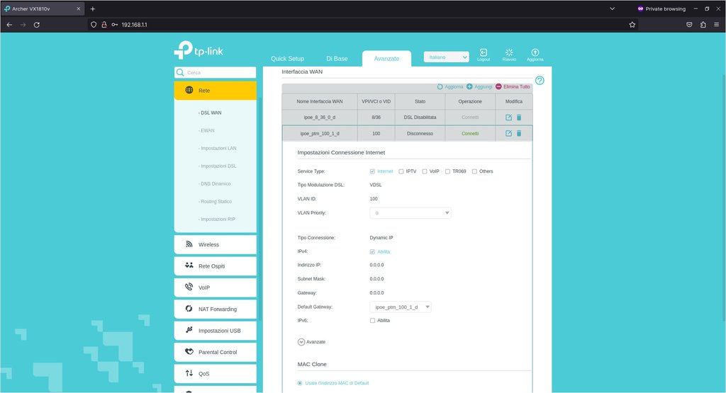
Task: Open the VLAN Priority dropdown
Action: 411,213
